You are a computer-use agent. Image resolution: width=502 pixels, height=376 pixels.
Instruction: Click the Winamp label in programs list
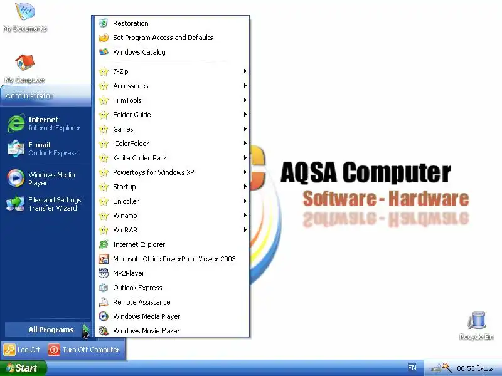coord(125,216)
